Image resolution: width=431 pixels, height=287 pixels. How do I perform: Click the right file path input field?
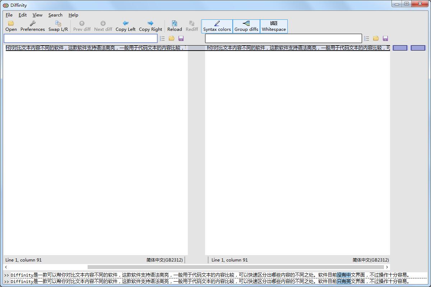[283, 38]
